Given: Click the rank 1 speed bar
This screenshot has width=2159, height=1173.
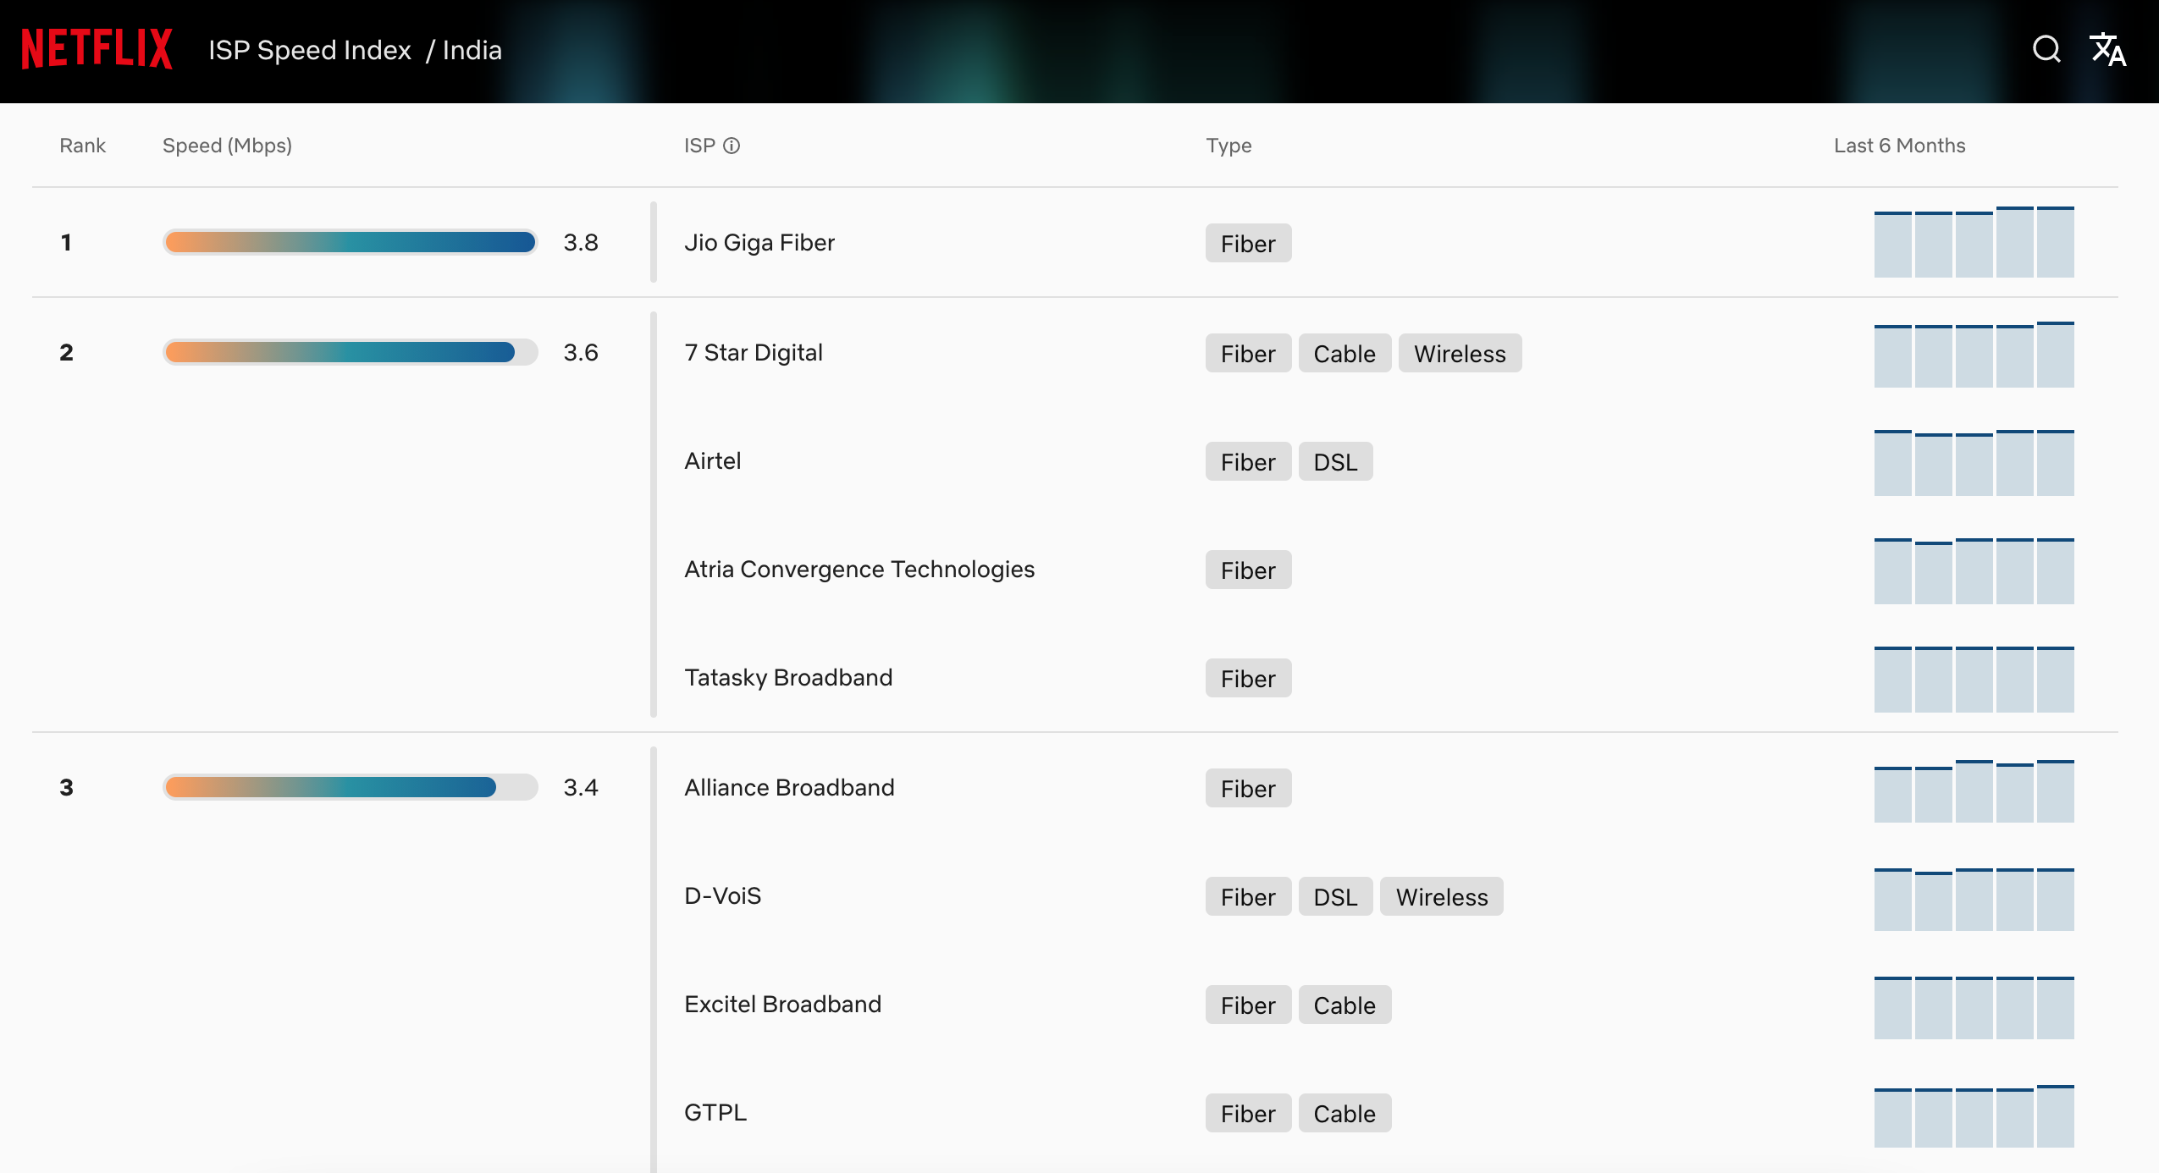Looking at the screenshot, I should 350,242.
